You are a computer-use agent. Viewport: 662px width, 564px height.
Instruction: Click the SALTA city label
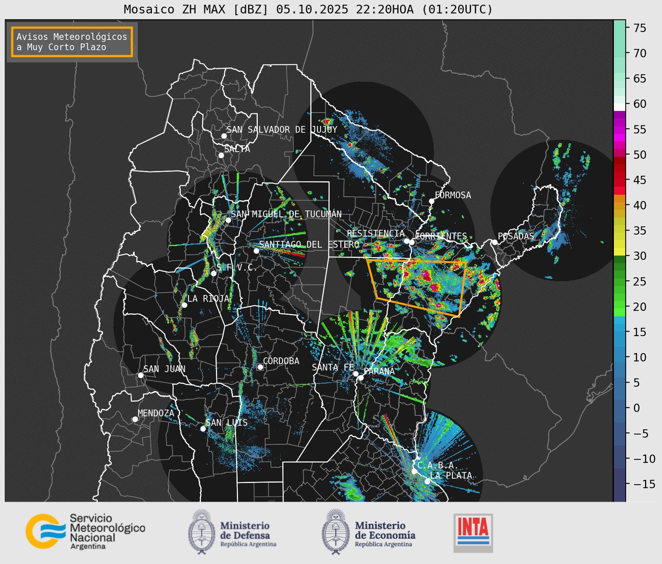[237, 149]
